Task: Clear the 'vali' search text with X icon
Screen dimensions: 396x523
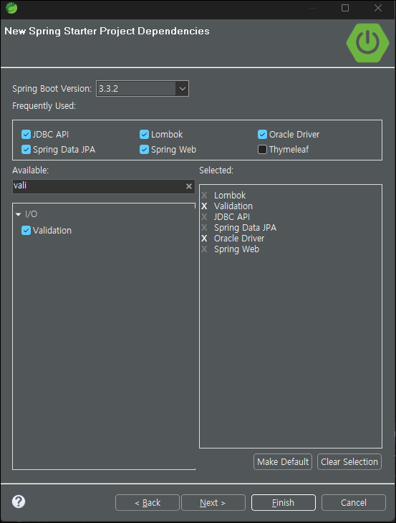Action: 188,186
